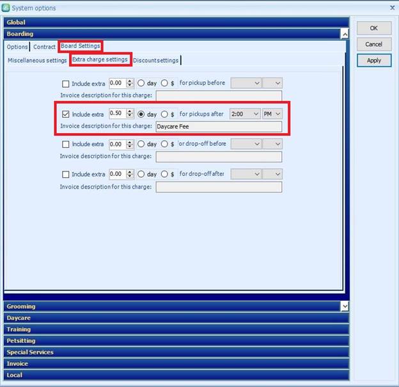Enable Include extra for pickup before

[66, 84]
